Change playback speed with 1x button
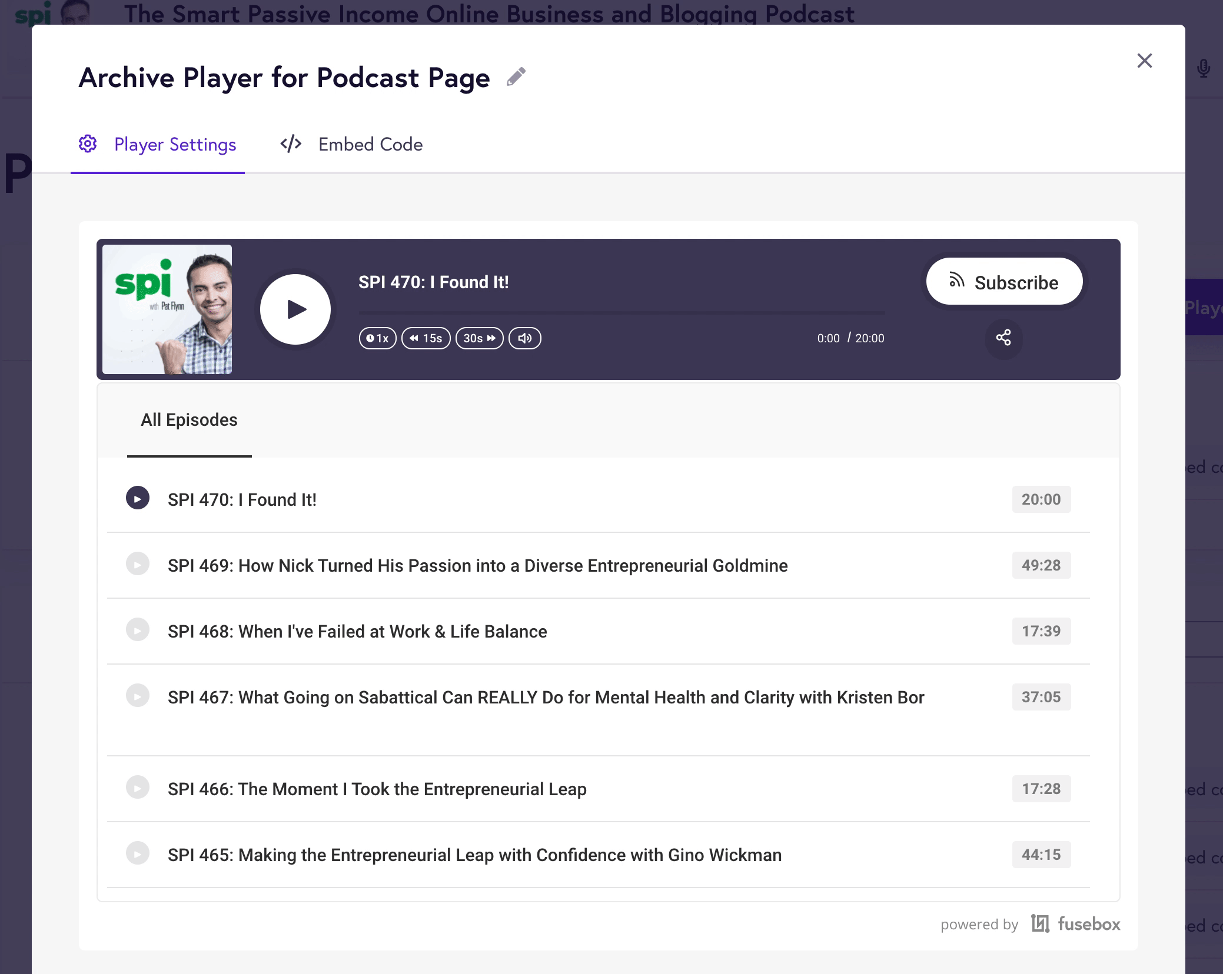This screenshot has height=974, width=1223. (x=377, y=338)
